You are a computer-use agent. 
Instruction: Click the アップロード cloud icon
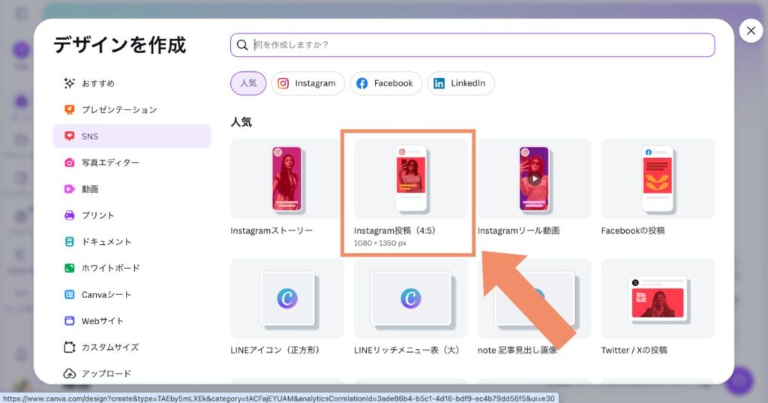coord(70,374)
